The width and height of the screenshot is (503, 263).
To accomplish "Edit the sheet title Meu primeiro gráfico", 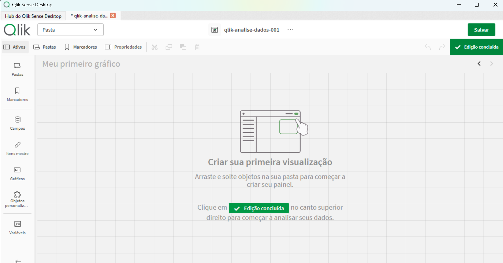I will pos(81,64).
